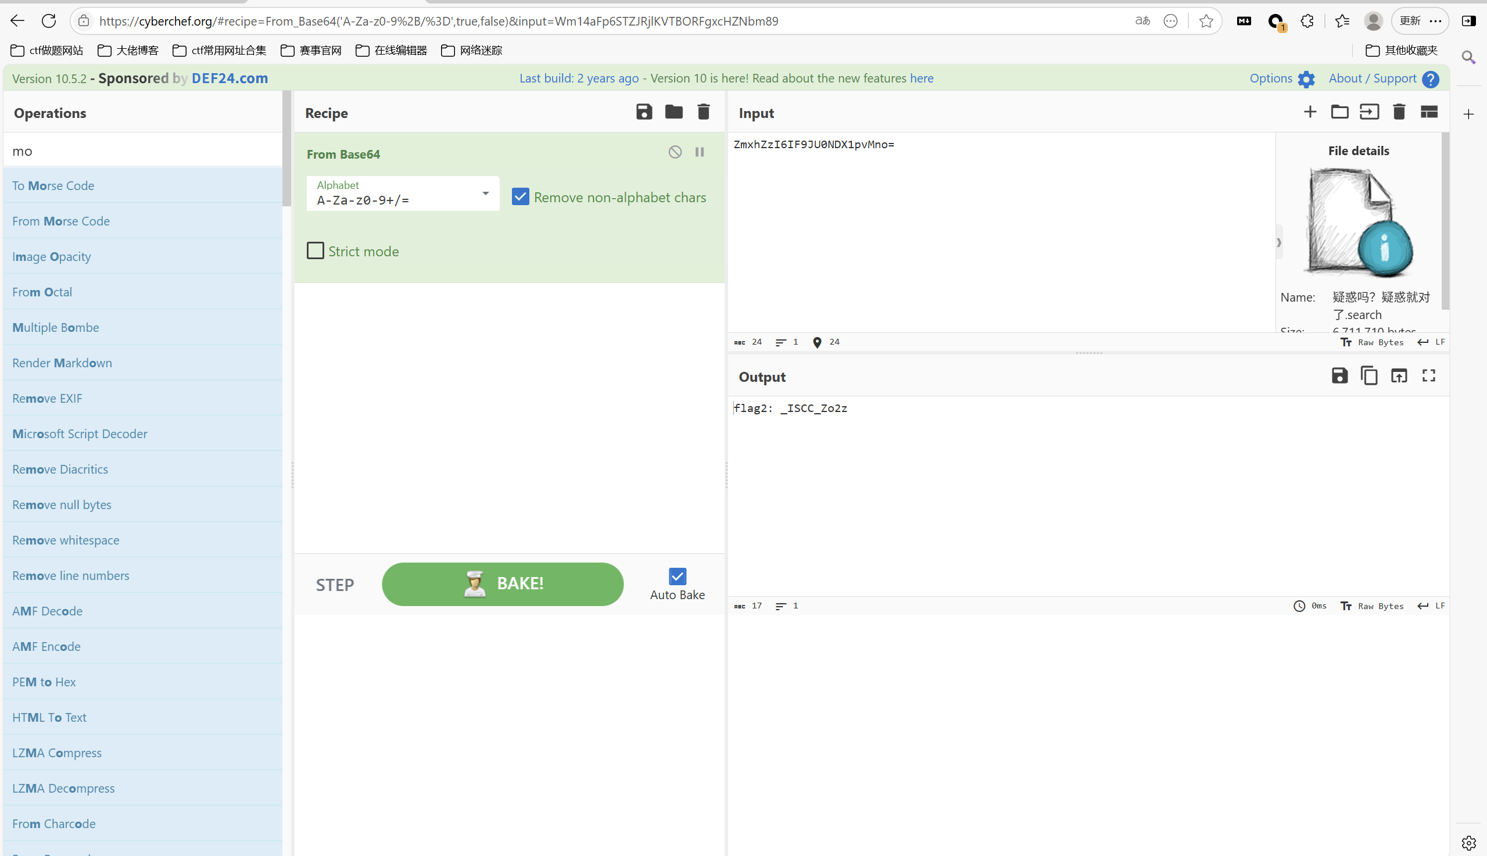Click the Operations list scrollbar

pyautogui.click(x=287, y=149)
